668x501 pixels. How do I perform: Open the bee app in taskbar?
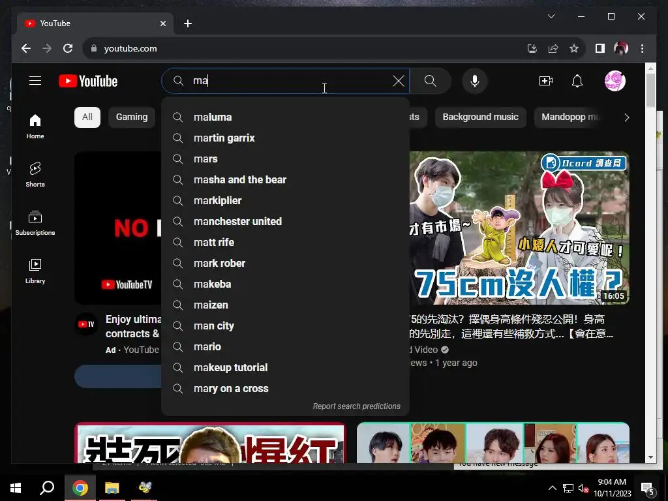pos(145,488)
